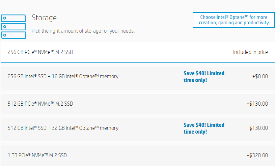Select the 256 GB PCIe NVMe M.2 SSD option
Image resolution: width=275 pixels, height=166 pixels.
click(138, 52)
